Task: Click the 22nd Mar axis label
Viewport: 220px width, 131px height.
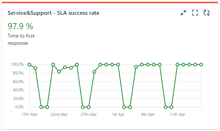Action: (x=59, y=114)
